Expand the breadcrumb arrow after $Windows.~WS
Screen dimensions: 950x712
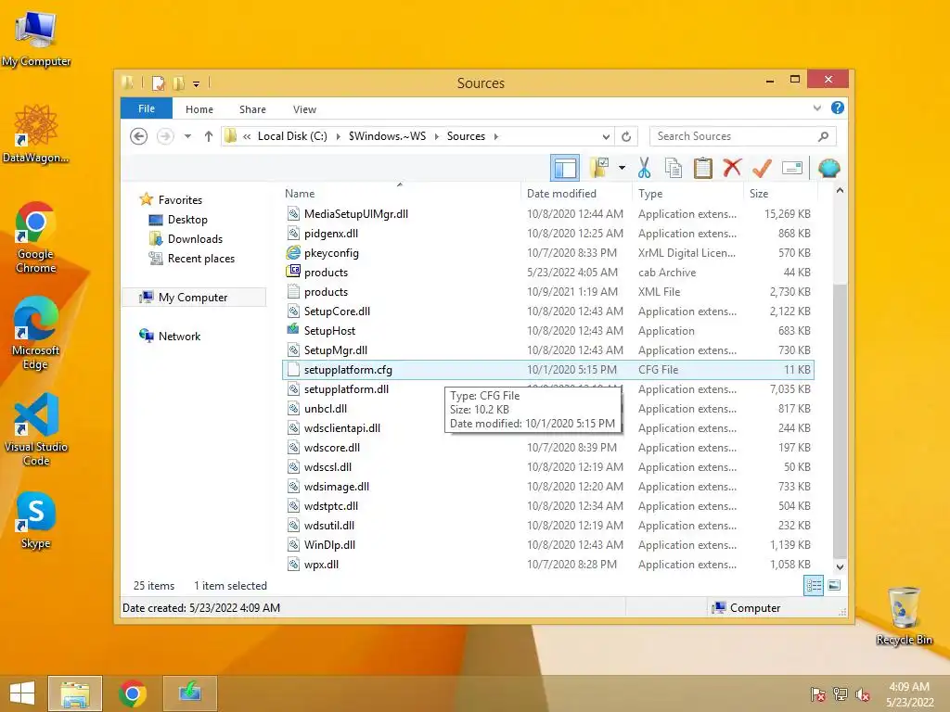[436, 136]
